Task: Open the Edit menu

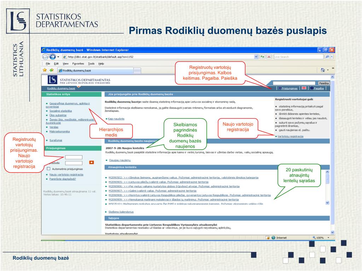Action: (x=56, y=64)
